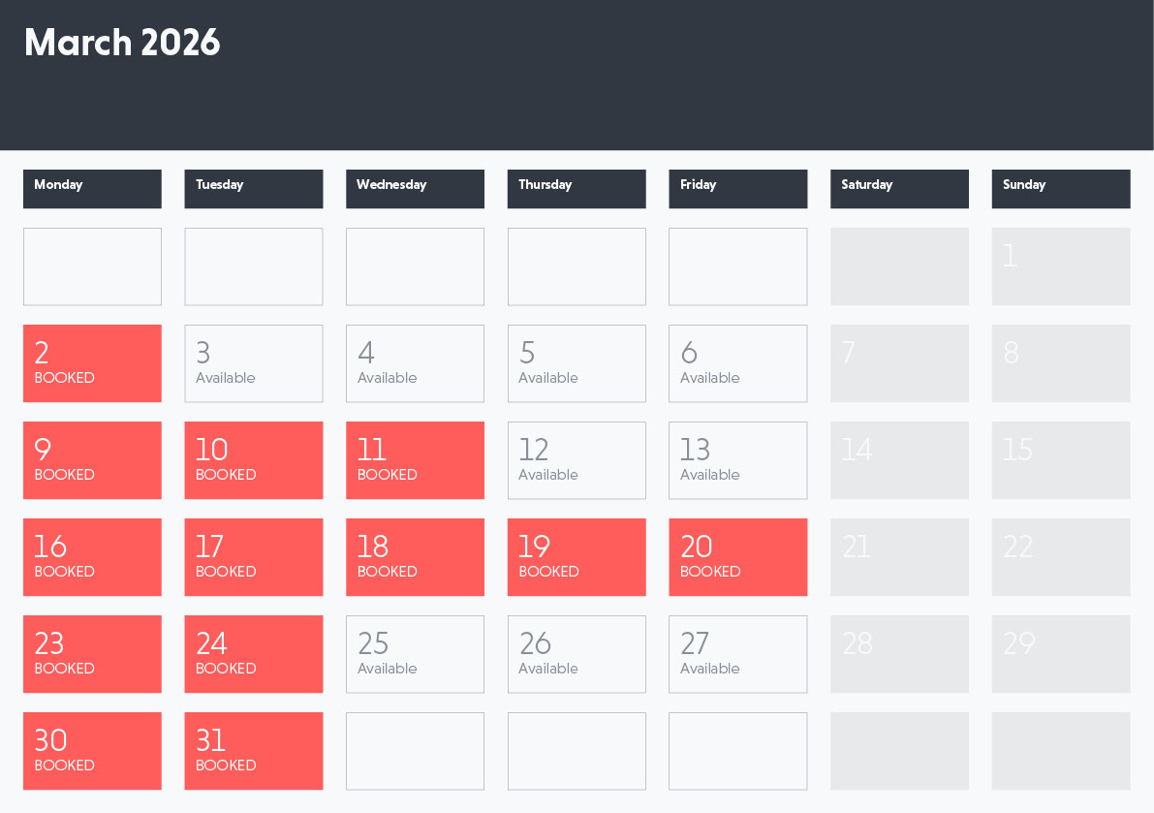Click booked Tuesday March 24
The image size is (1154, 813).
click(253, 654)
